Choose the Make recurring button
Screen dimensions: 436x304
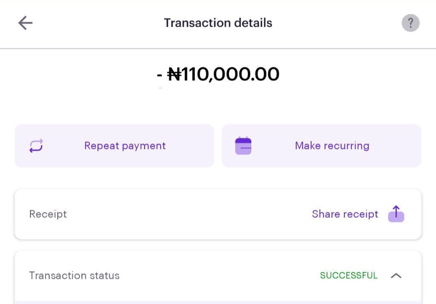(x=321, y=146)
